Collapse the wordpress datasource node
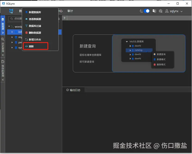This screenshot has width=192, height=154. [x=9, y=26]
